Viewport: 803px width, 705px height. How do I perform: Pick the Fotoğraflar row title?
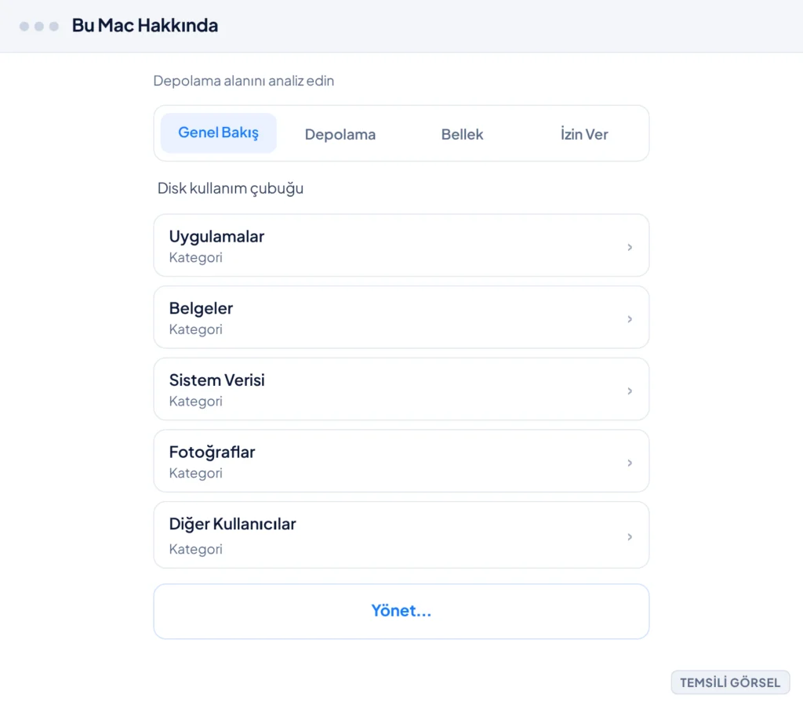tap(212, 452)
